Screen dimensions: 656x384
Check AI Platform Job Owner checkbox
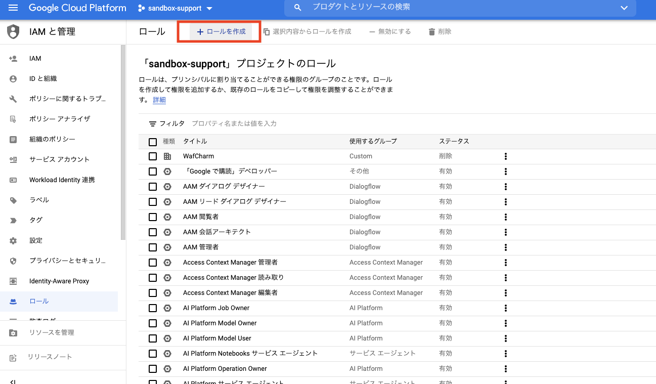pos(153,308)
